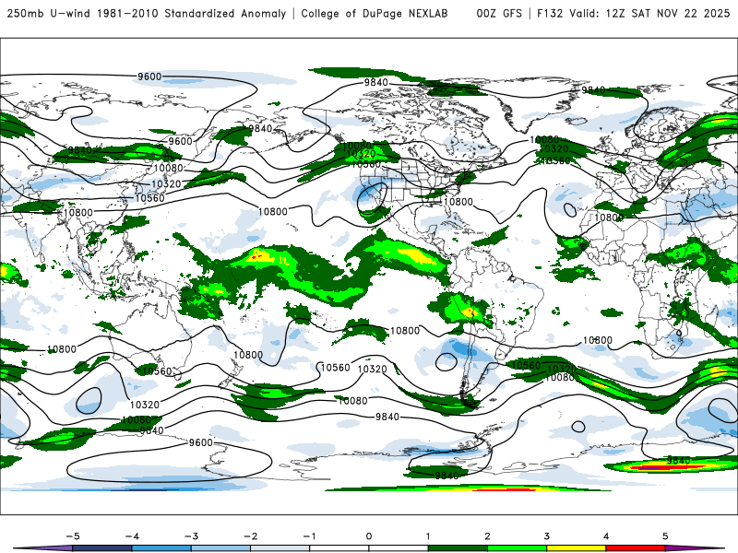The width and height of the screenshot is (738, 553).
Task: Click the bright green 2 to 3 colorbar segment
Action: coord(517,548)
